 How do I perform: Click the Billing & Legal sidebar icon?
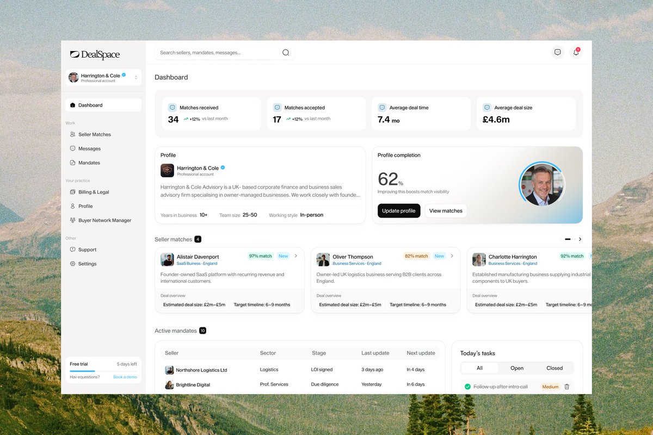tap(73, 192)
